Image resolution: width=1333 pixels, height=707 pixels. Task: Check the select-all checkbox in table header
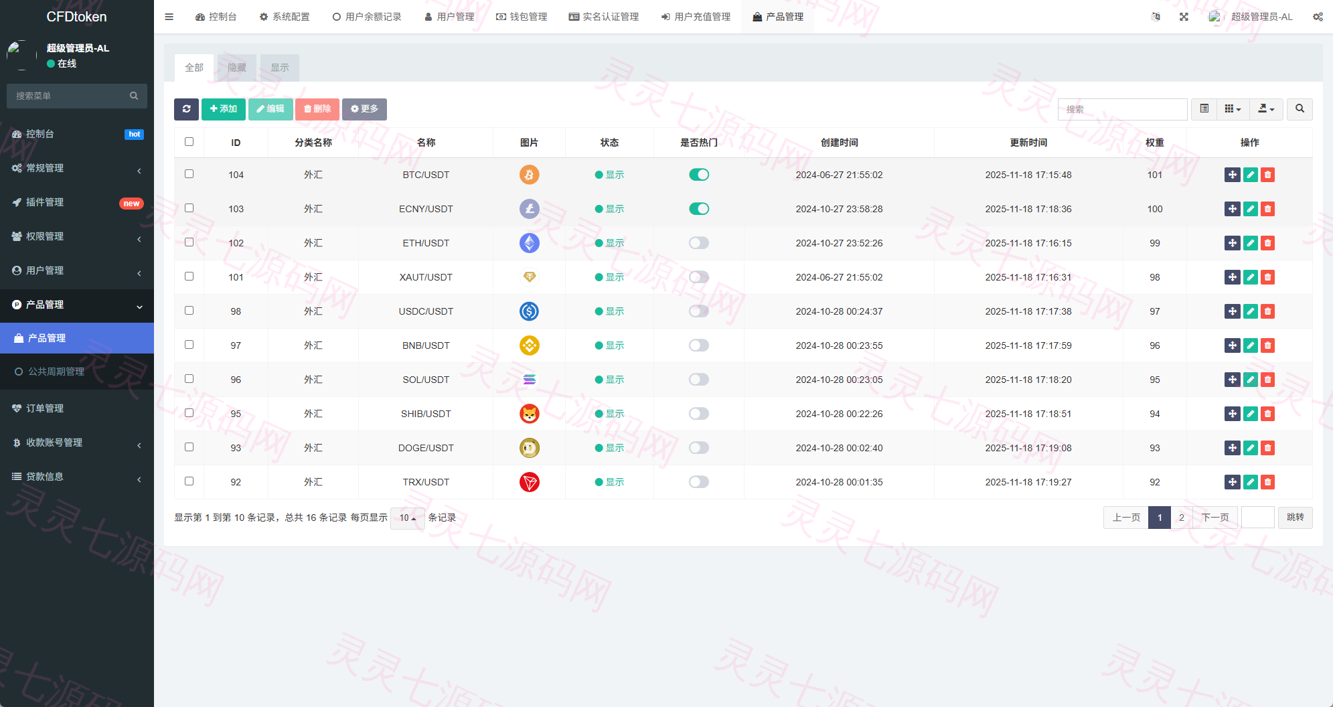(189, 142)
